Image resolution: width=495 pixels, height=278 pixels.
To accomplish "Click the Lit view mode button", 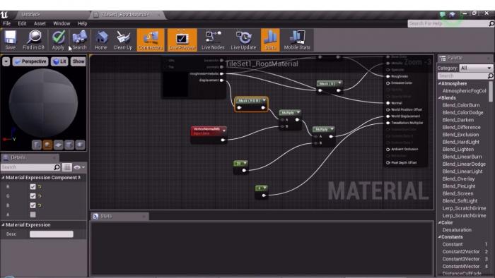I will click(x=59, y=61).
